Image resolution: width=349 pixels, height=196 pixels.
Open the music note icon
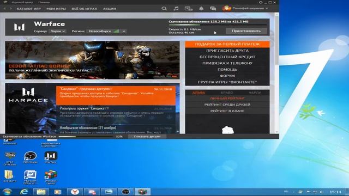pos(176,9)
